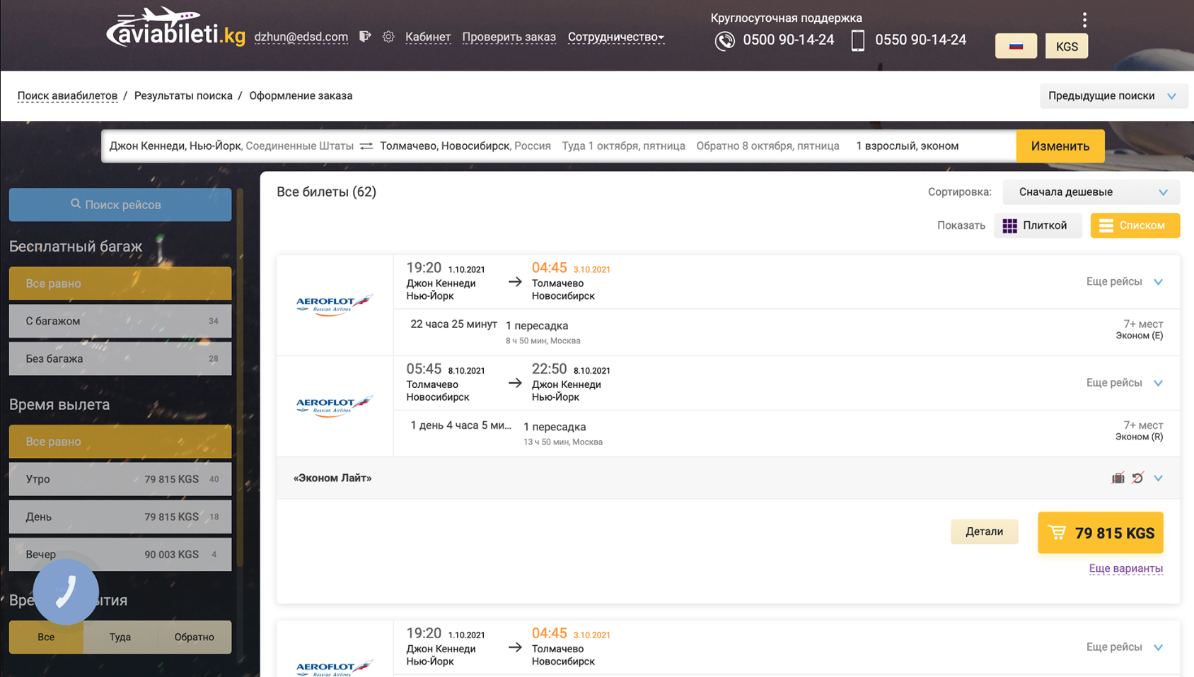Click the aviabileti.kg airplane logo
1194x677 pixels.
175,27
